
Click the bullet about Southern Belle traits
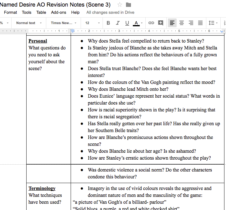click(x=154, y=127)
